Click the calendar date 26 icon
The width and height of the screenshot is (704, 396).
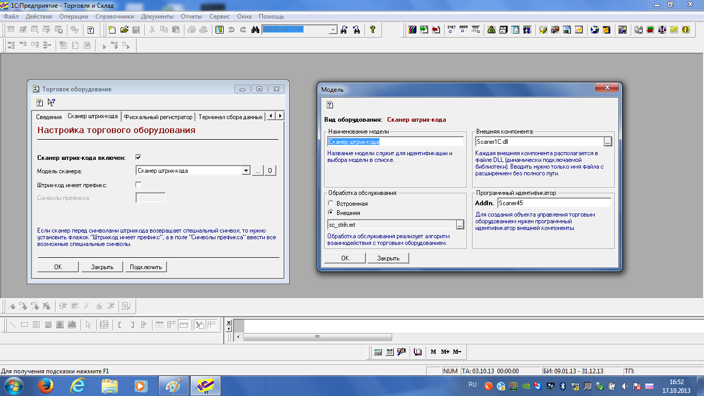click(x=607, y=30)
